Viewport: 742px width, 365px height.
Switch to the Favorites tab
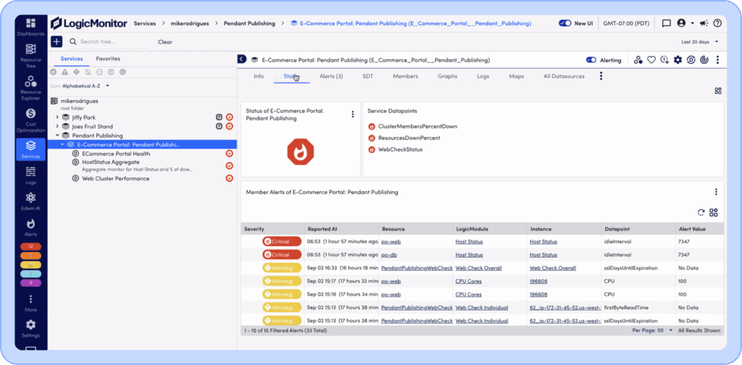point(108,59)
